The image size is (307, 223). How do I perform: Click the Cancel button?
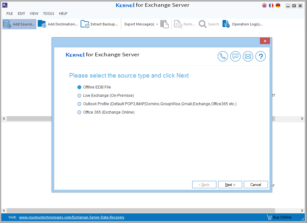click(x=256, y=185)
